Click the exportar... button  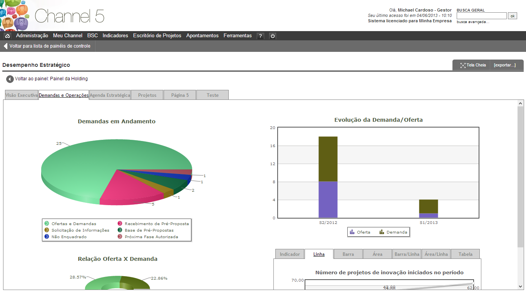pos(505,65)
